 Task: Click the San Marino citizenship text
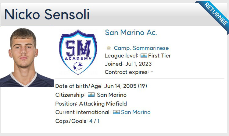coord(112,95)
